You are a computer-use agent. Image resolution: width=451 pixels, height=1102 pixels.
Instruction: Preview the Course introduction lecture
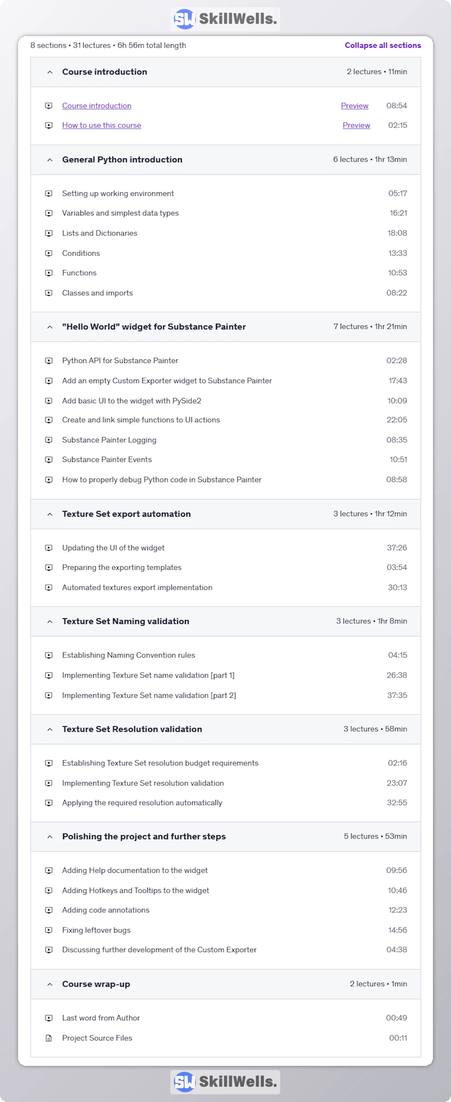tap(355, 106)
